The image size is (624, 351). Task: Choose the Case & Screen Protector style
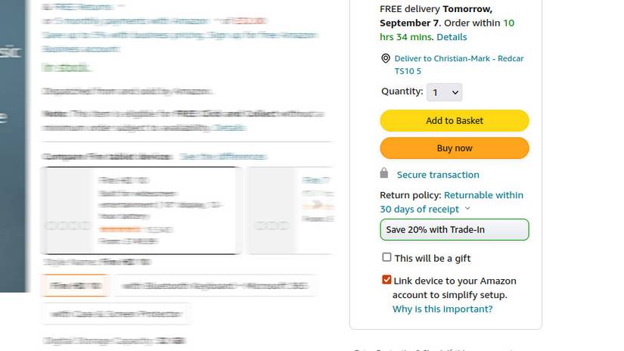click(x=115, y=312)
